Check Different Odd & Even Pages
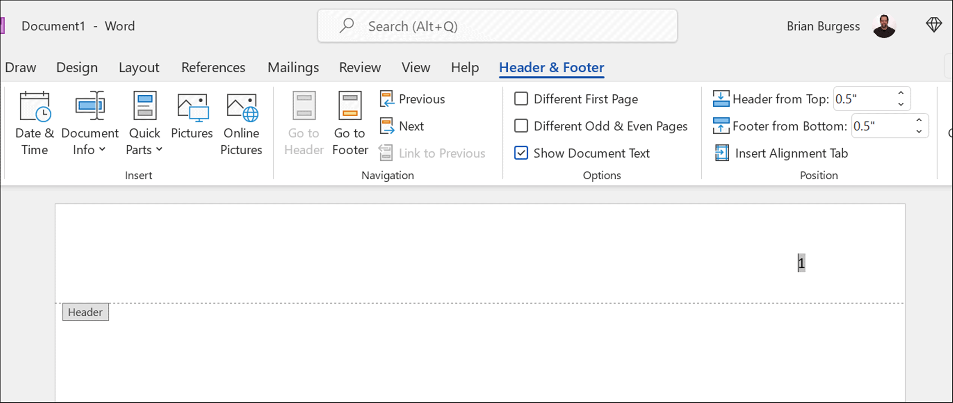The width and height of the screenshot is (953, 403). pyautogui.click(x=521, y=126)
